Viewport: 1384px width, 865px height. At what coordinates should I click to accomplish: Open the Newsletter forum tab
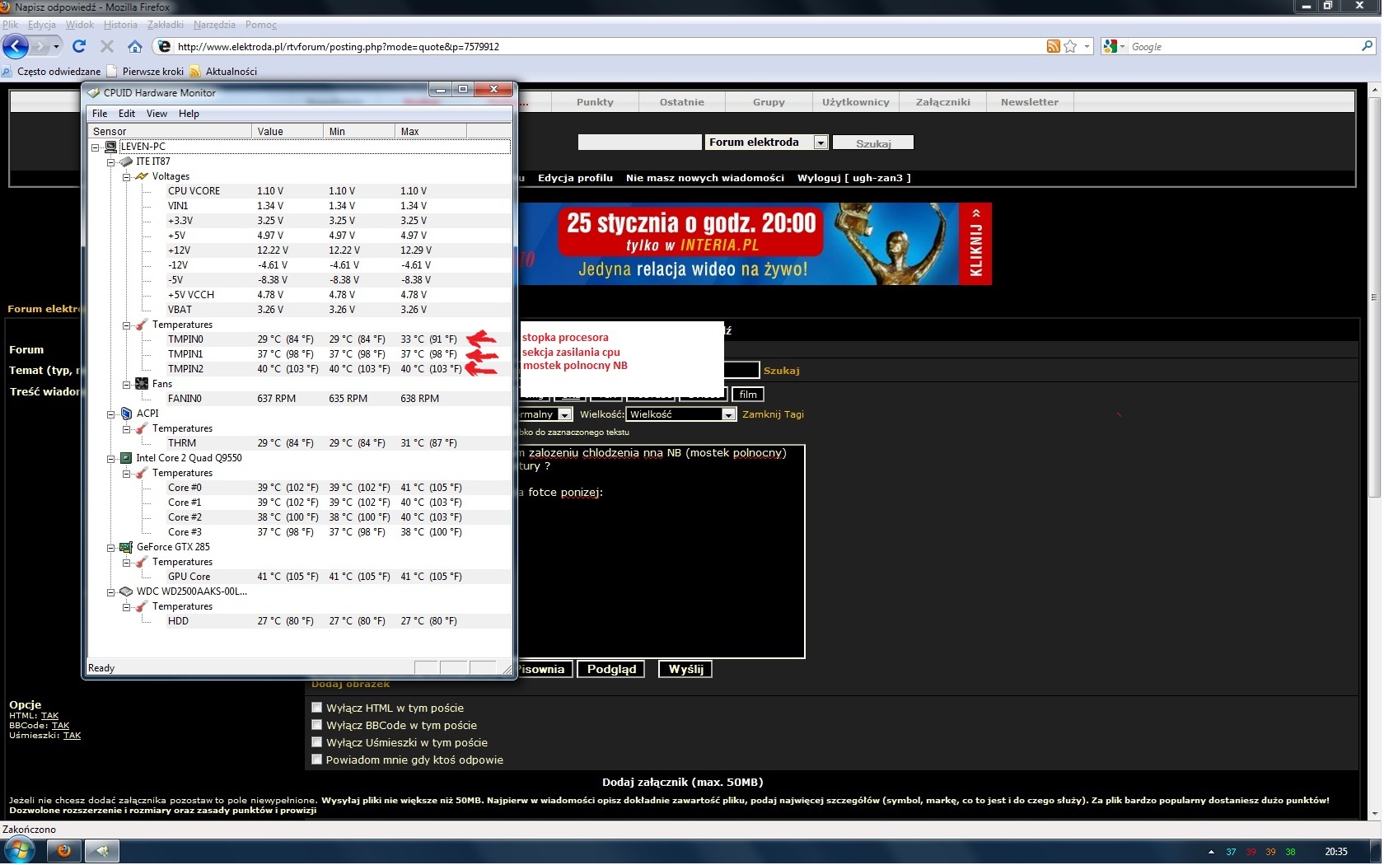tap(1030, 102)
